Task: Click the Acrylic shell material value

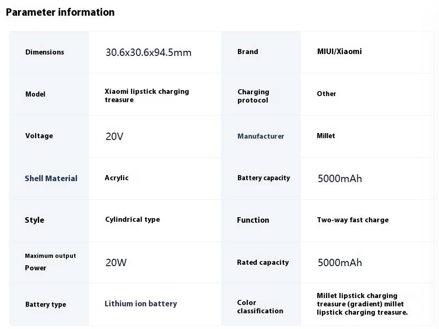Action: point(117,178)
